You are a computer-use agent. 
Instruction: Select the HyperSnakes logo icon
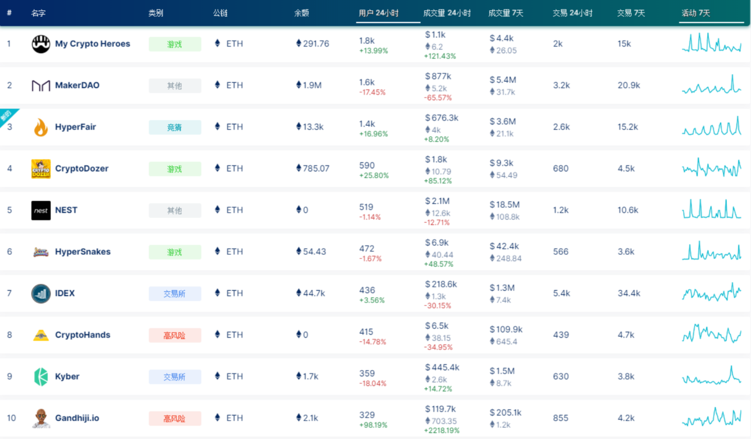41,252
